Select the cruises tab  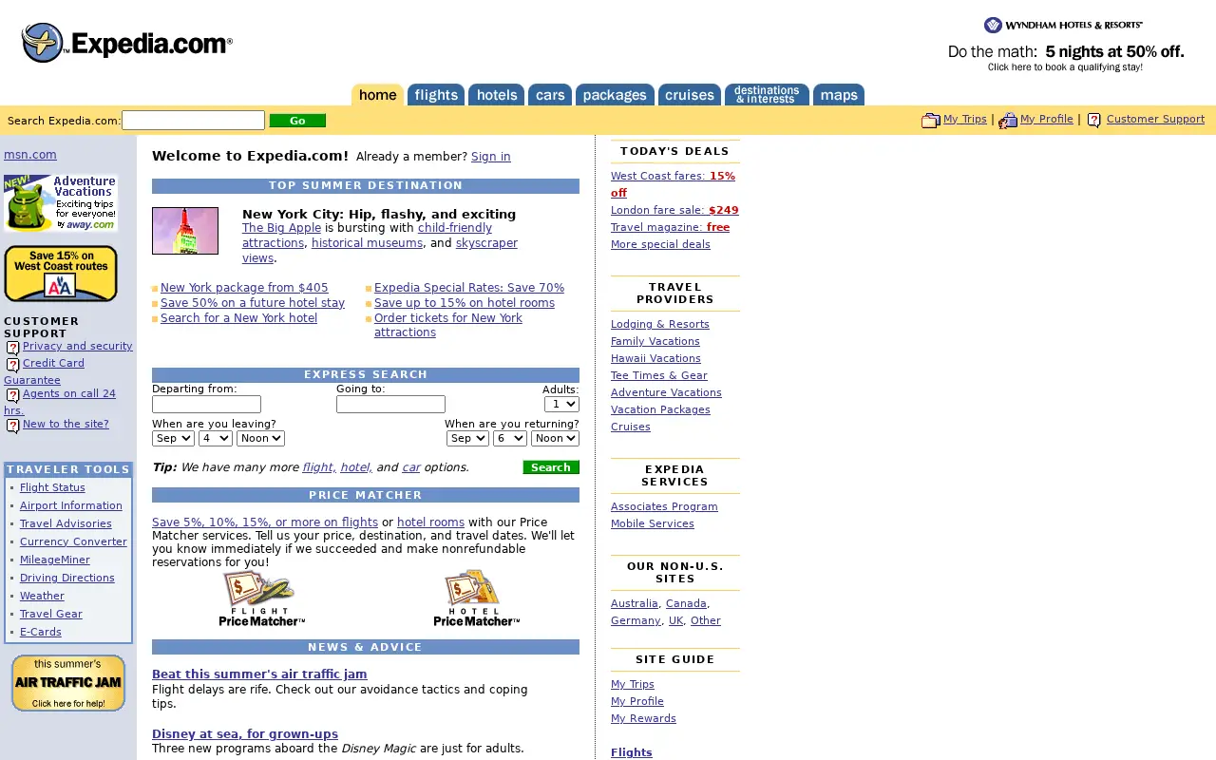click(690, 95)
